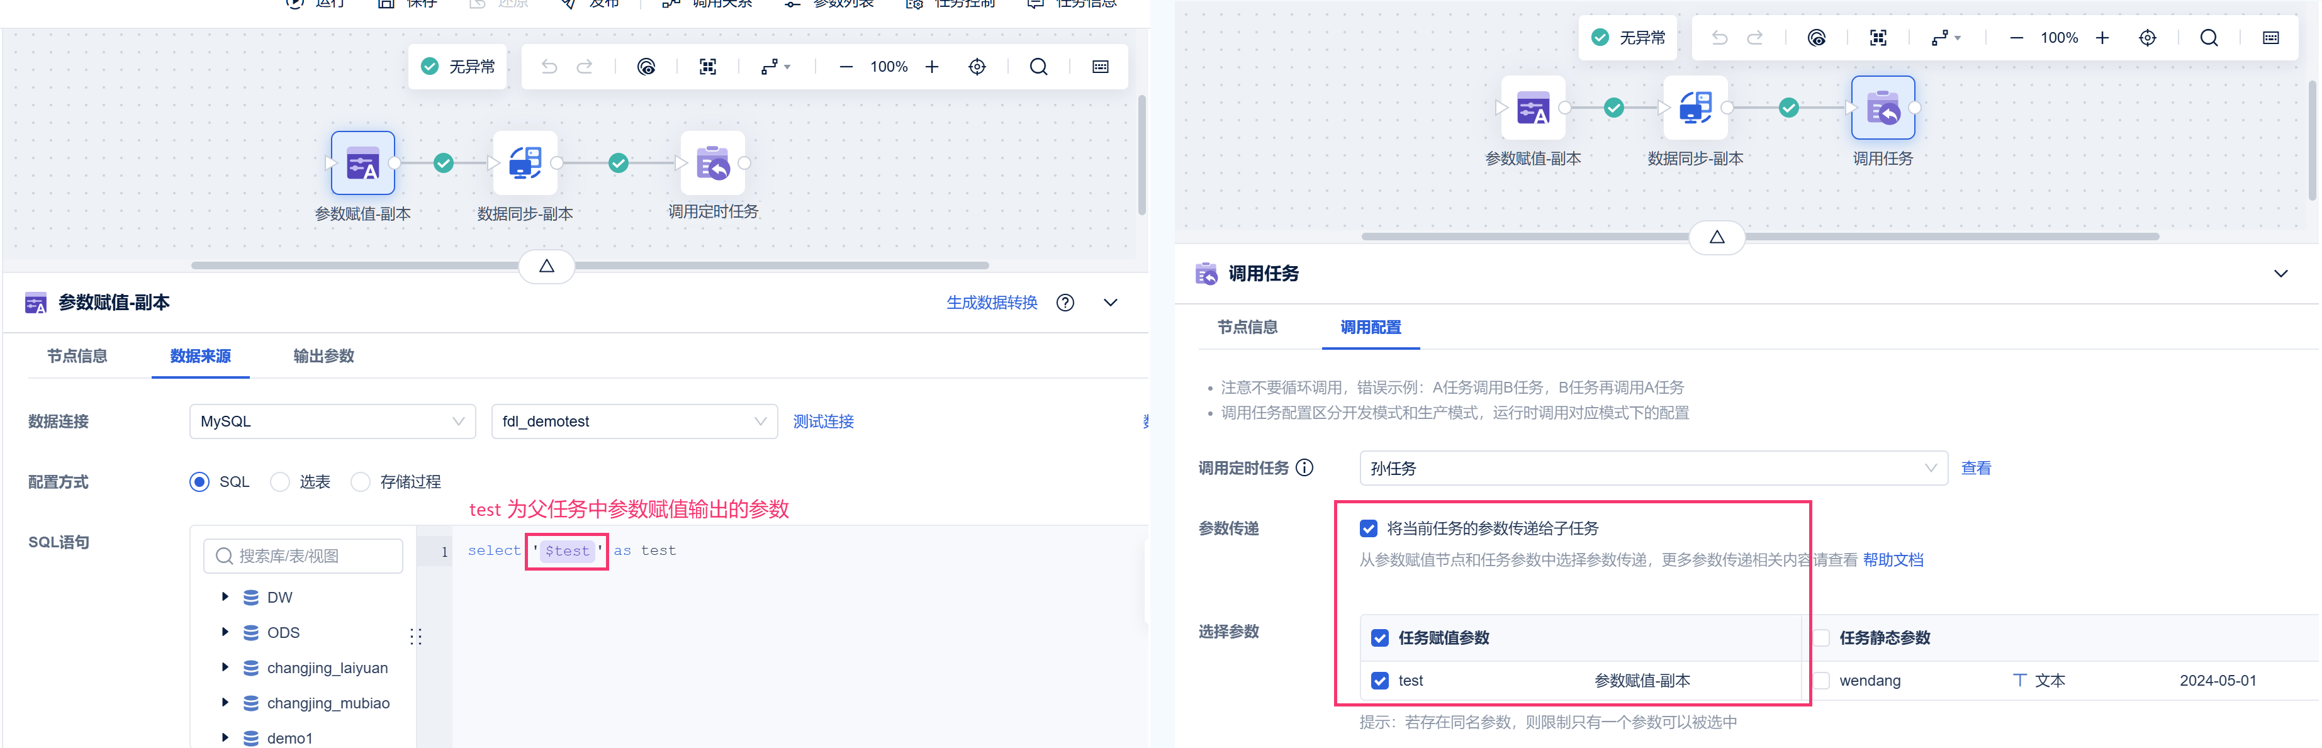The image size is (2322, 748).
Task: Click left canvas horizontal scrollbar
Action: (x=361, y=266)
